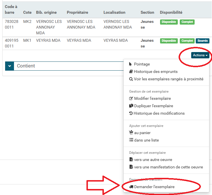The height and width of the screenshot is (195, 212).
Task: Click the copy icon for Dupliquer l'exemplaire
Action: pyautogui.click(x=131, y=106)
